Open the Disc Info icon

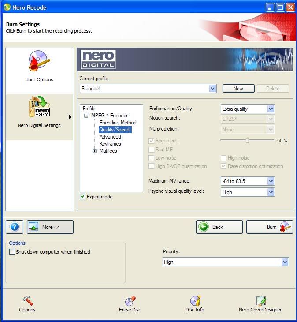click(x=195, y=301)
